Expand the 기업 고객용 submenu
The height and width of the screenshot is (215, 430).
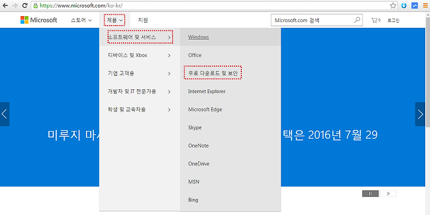tap(140, 73)
